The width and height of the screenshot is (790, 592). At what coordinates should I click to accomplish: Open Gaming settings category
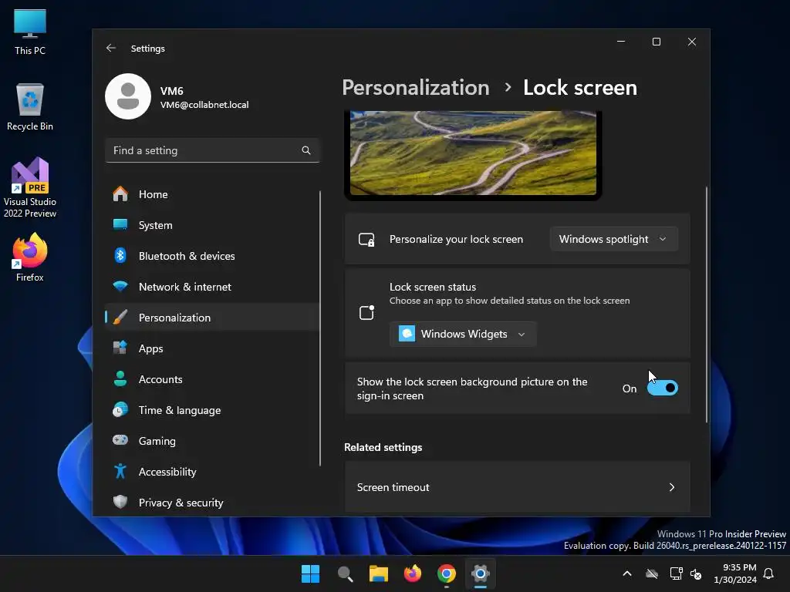click(x=212, y=440)
